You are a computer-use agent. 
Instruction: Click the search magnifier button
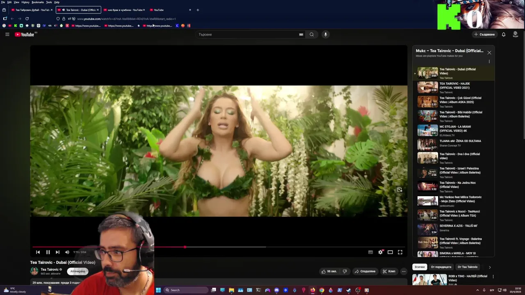point(312,34)
